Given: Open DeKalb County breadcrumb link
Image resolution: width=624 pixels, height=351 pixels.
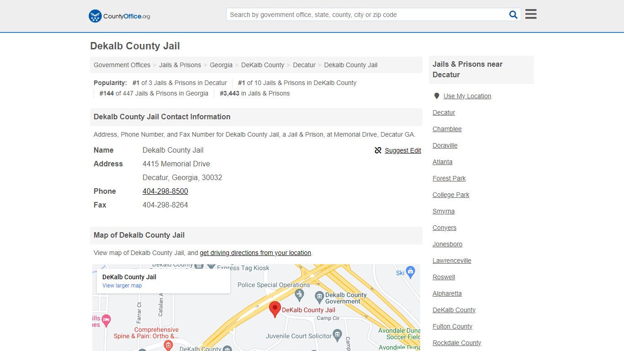Looking at the screenshot, I should (x=263, y=65).
